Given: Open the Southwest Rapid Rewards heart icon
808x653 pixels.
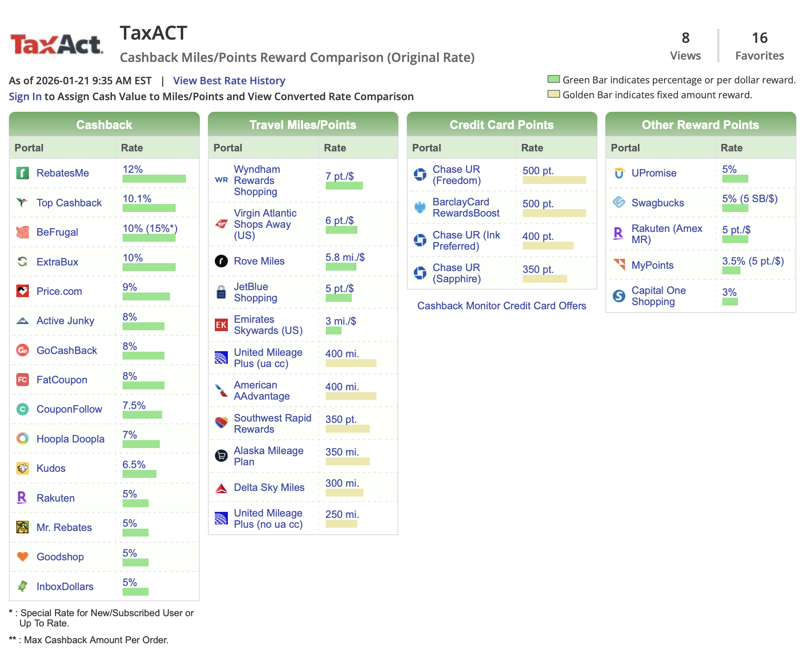Looking at the screenshot, I should 221,423.
